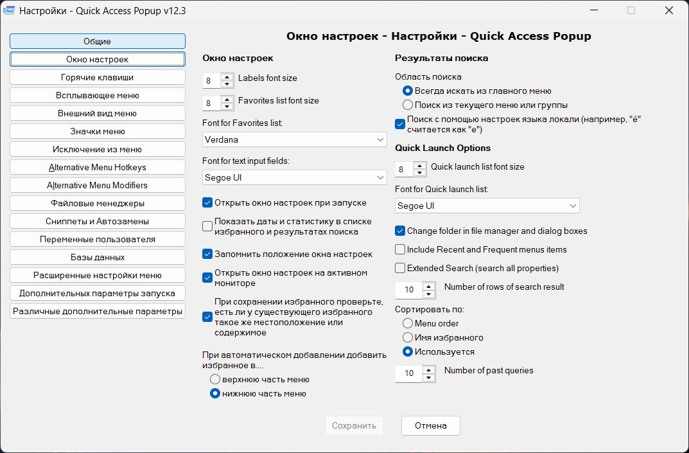Expand Font for text input fields dropdown
Image resolution: width=689 pixels, height=453 pixels.
[294, 178]
